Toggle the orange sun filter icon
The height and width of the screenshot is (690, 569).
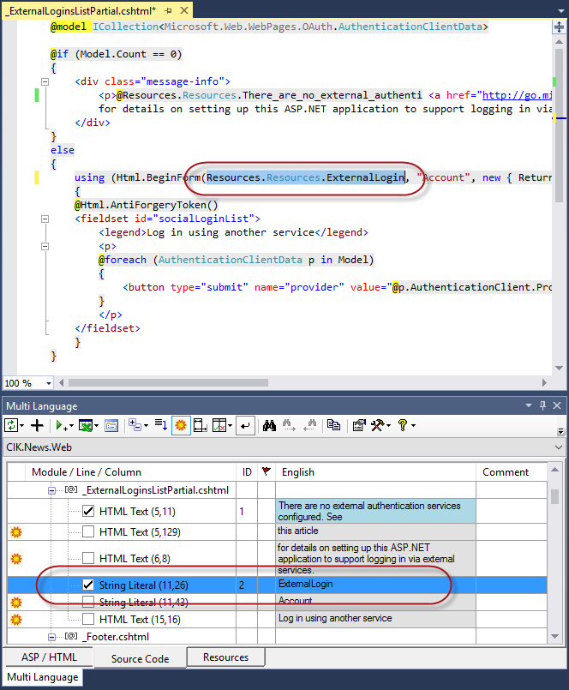click(x=181, y=425)
